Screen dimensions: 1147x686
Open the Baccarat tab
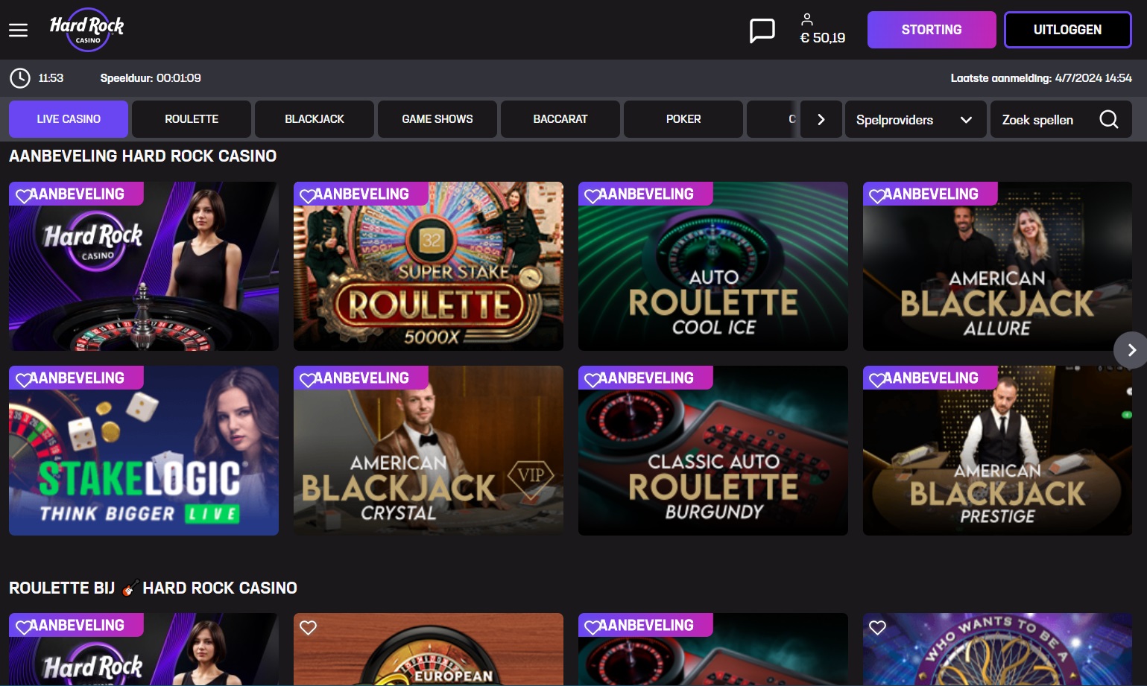(560, 119)
